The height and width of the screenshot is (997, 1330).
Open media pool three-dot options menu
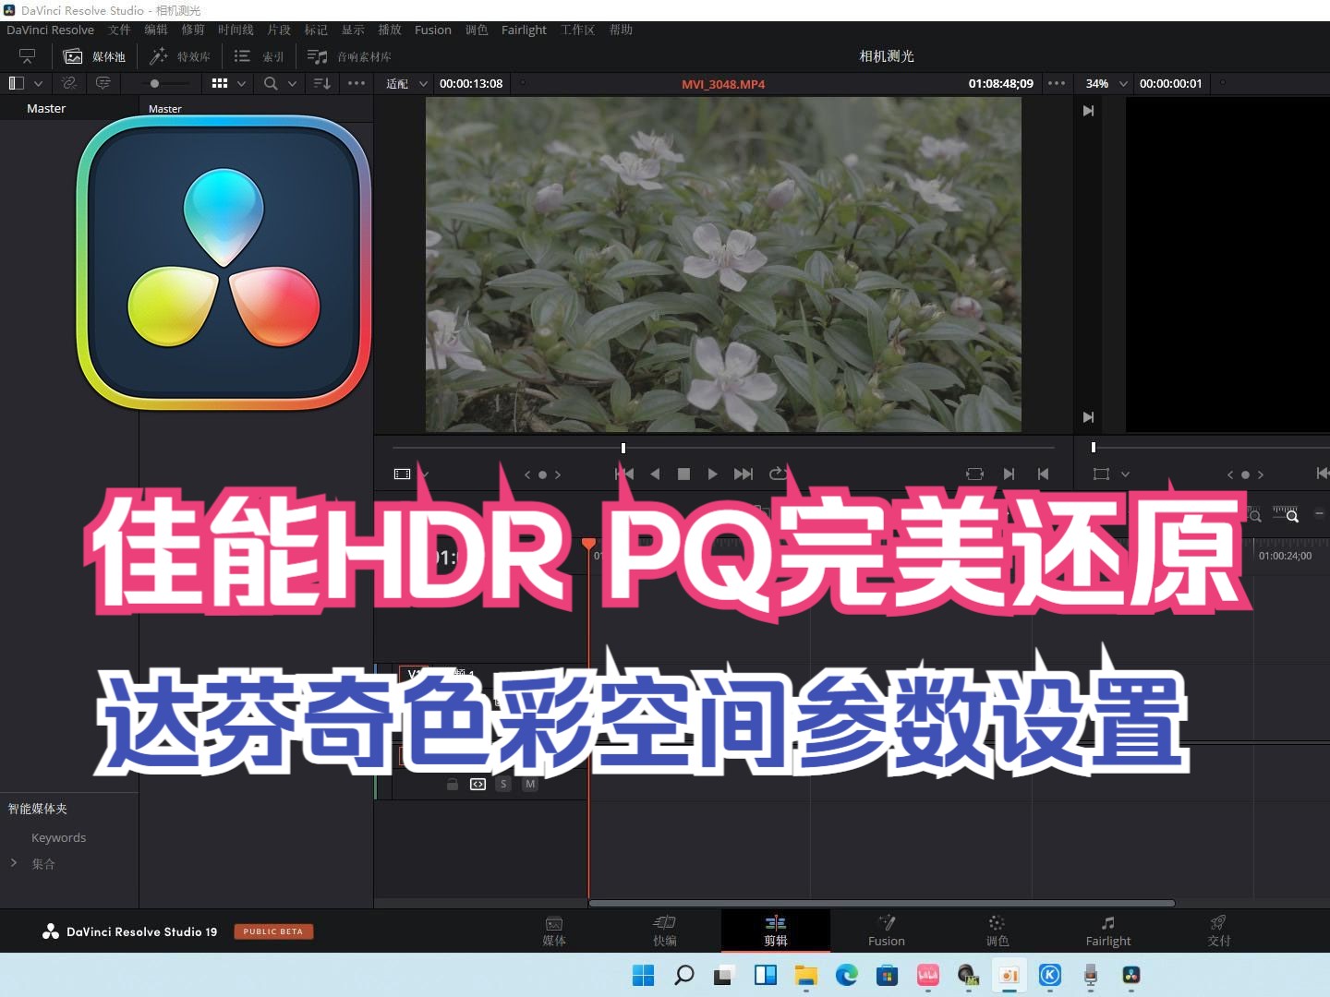pos(357,83)
